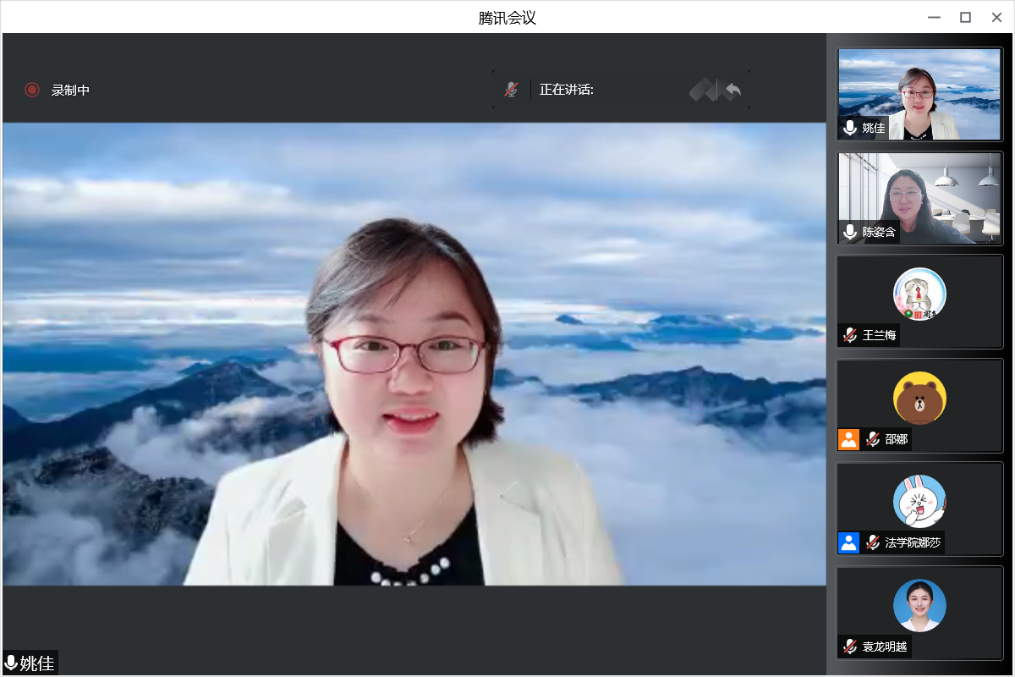Click 王兰梅's muted microphone icon

coord(850,335)
